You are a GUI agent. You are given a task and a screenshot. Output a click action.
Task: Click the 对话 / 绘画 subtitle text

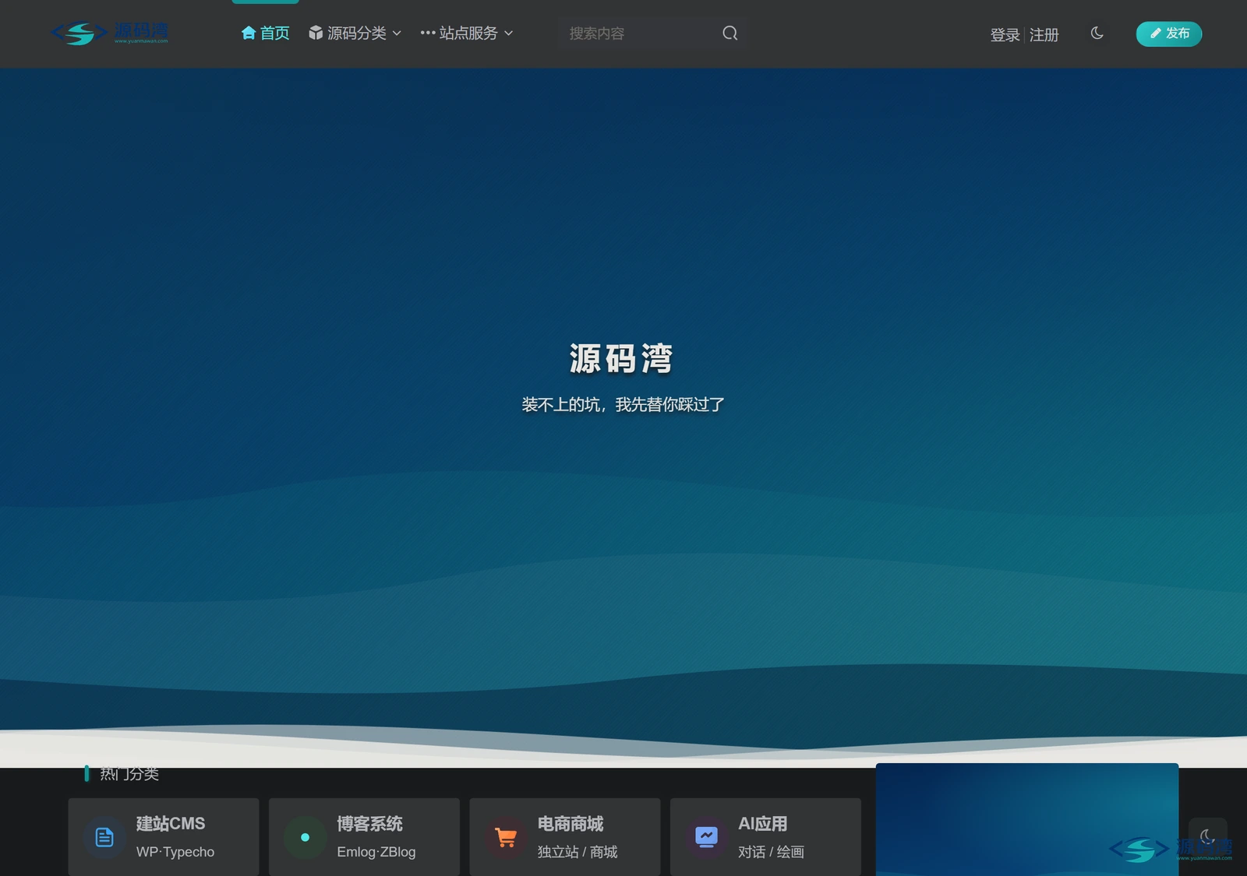(x=772, y=852)
